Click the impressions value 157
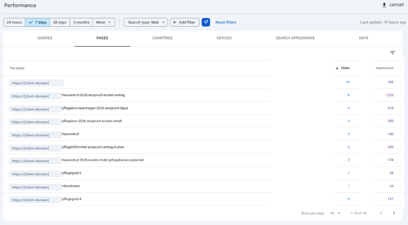This screenshot has width=408, height=225. (390, 199)
